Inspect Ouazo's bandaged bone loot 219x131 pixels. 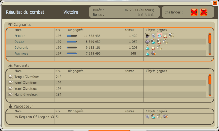point(165,42)
